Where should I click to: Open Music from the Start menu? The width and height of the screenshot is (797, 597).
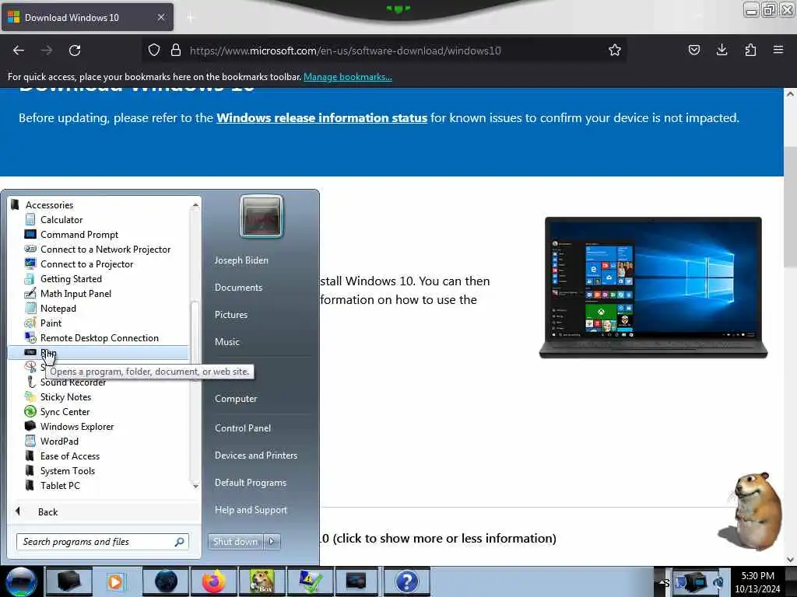(226, 342)
